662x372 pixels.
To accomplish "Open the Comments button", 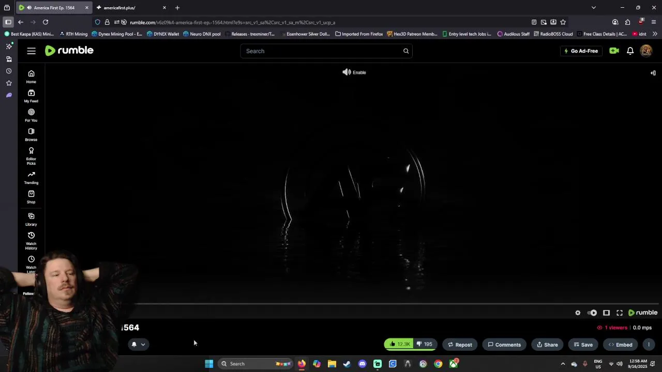I will (504, 345).
